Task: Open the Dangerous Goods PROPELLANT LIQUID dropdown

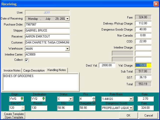Action: pyautogui.click(x=131, y=108)
